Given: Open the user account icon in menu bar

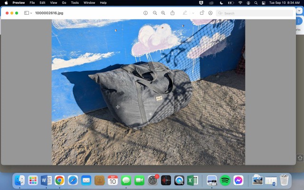Looking at the screenshot, I should [x=248, y=3].
